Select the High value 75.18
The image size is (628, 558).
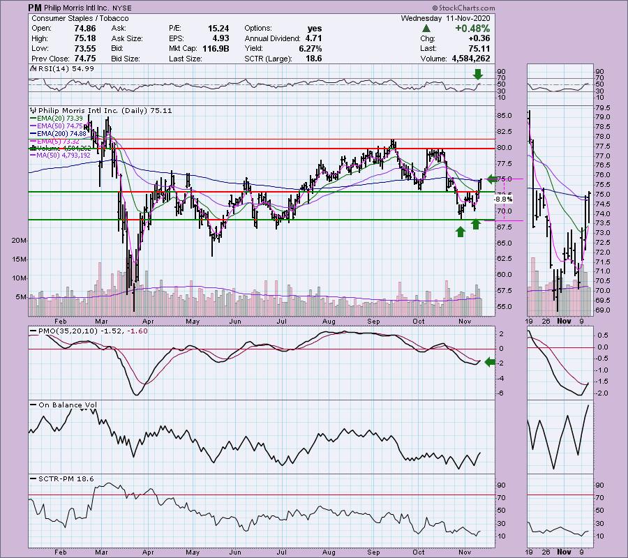coord(85,38)
